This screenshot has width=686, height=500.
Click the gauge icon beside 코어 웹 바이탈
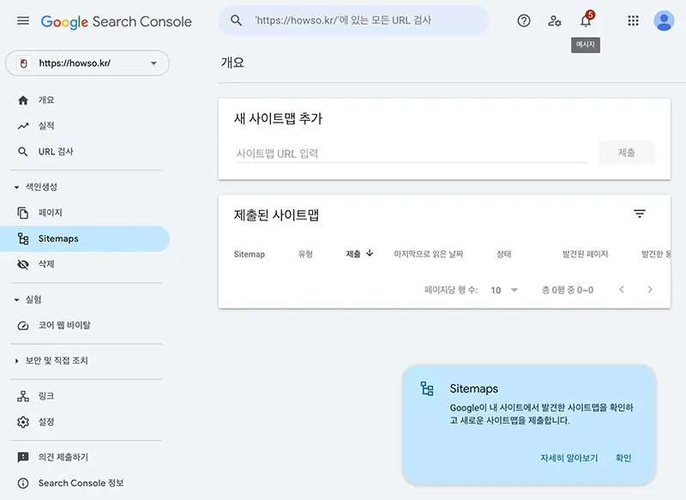23,325
